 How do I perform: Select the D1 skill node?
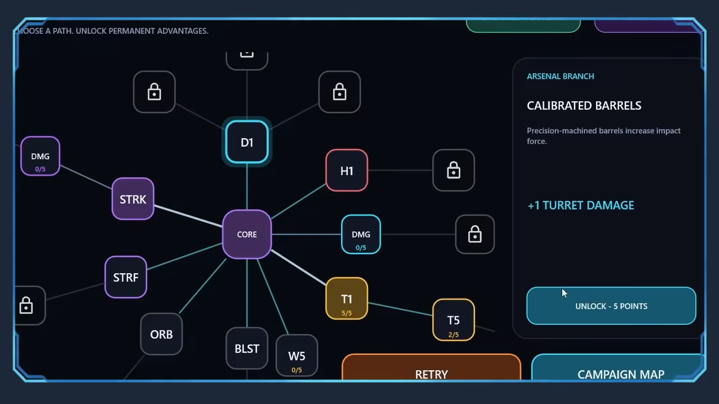(246, 142)
